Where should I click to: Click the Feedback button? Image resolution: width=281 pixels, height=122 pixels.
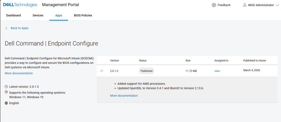tap(224, 5)
